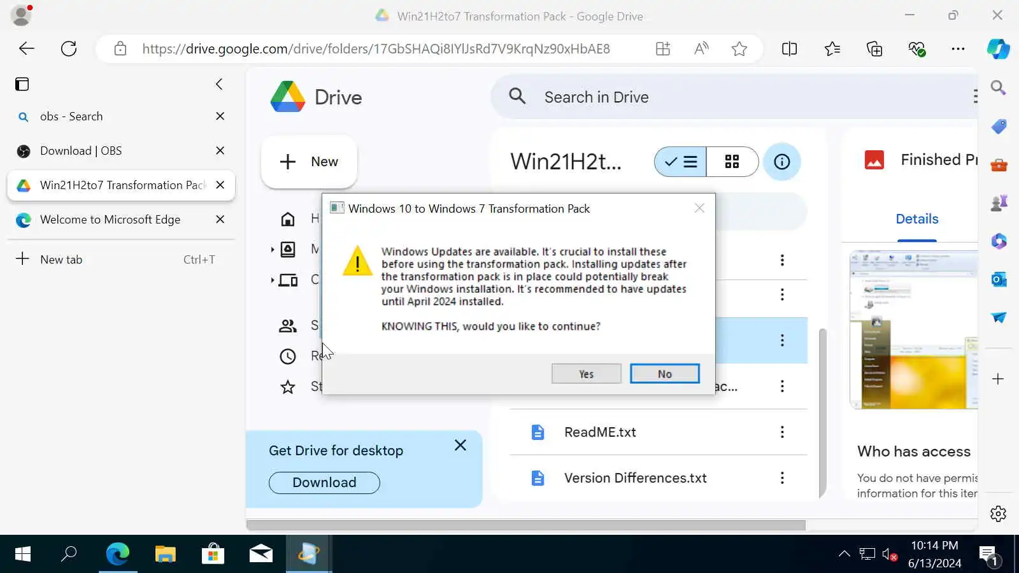Image resolution: width=1019 pixels, height=573 pixels.
Task: Select the Details tab in info panel
Action: click(x=916, y=219)
